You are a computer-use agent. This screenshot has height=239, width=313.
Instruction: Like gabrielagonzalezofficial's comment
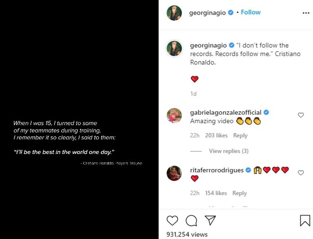click(301, 115)
